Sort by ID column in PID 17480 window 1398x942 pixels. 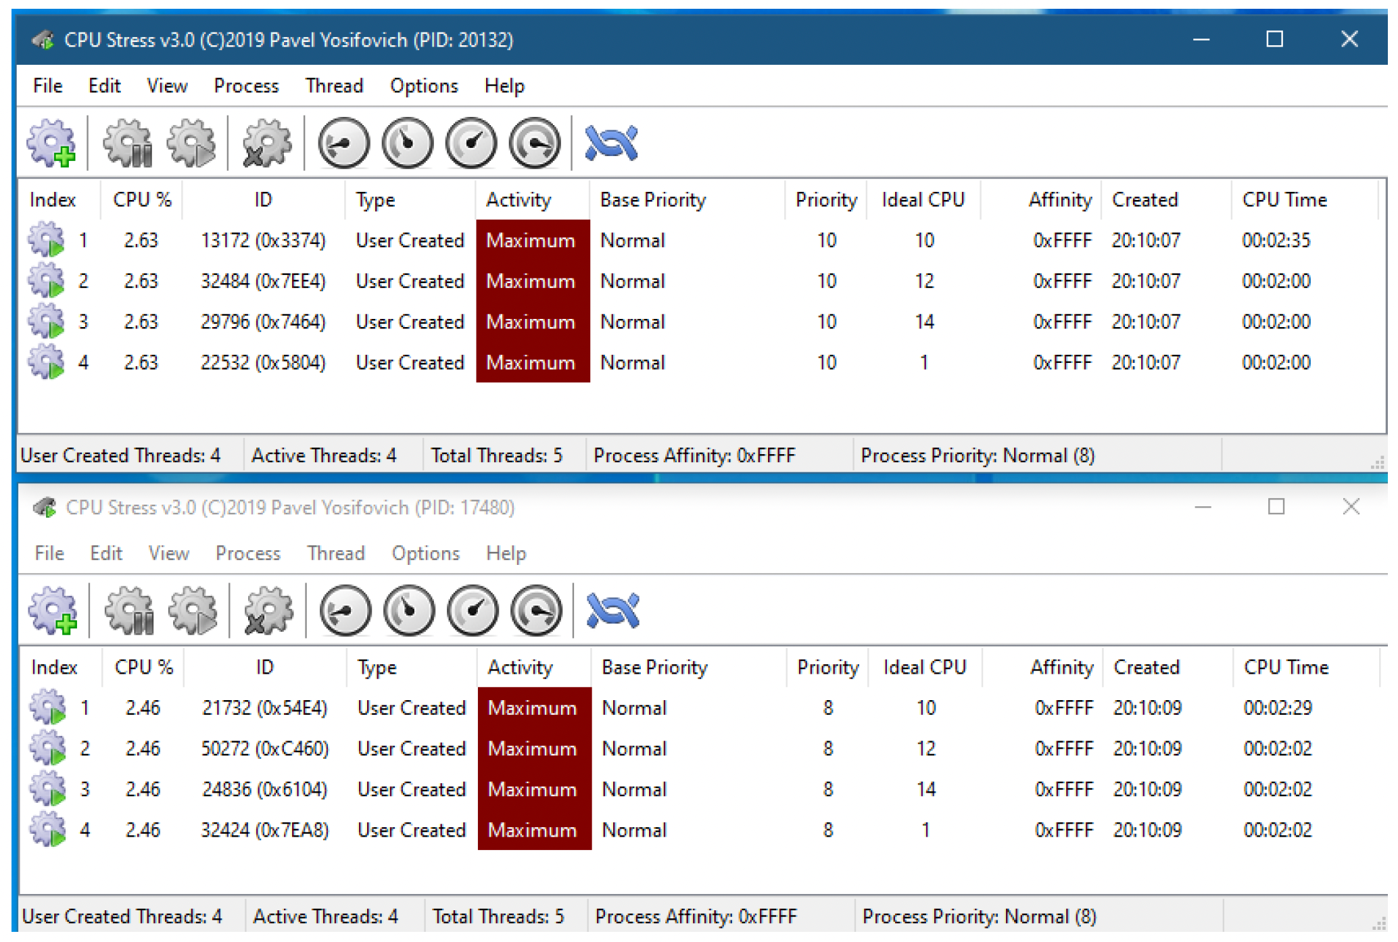tap(264, 668)
